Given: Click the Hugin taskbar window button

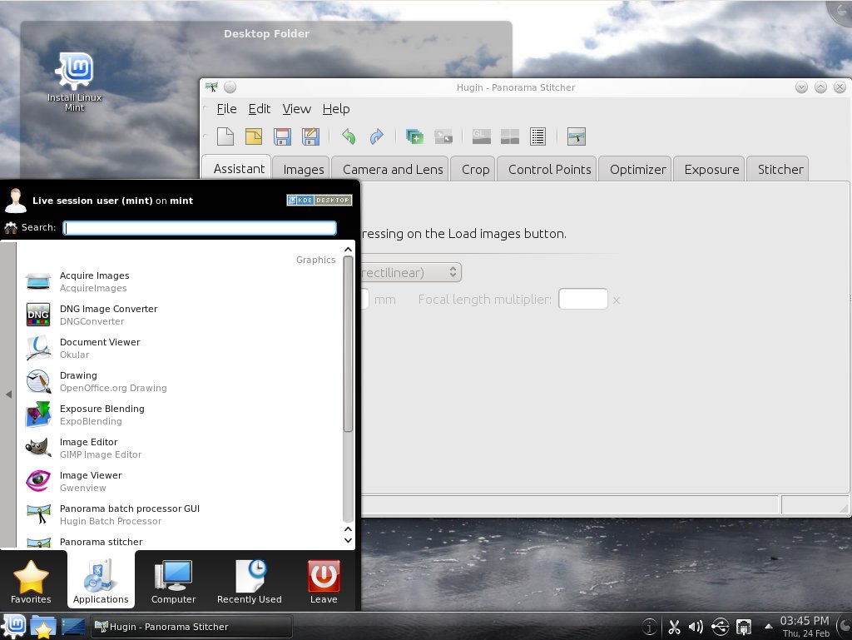Looking at the screenshot, I should pyautogui.click(x=191, y=627).
